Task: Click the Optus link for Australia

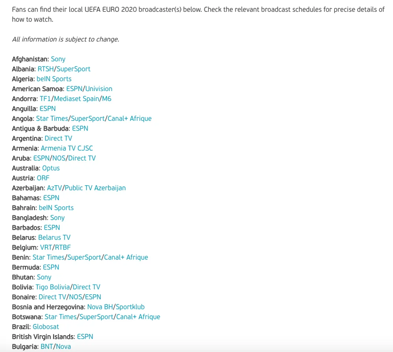Action: point(51,168)
